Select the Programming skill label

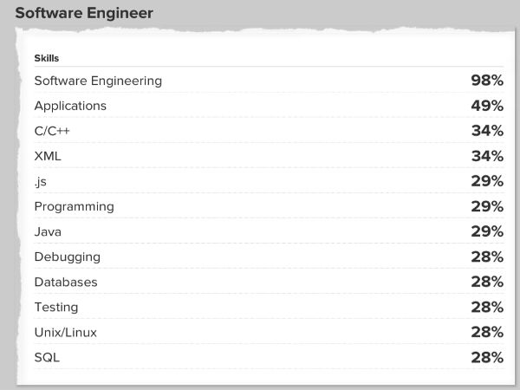tap(74, 206)
